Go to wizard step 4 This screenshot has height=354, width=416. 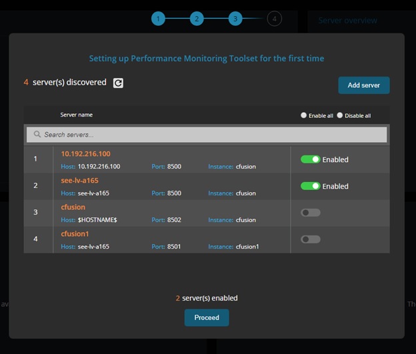coord(274,19)
